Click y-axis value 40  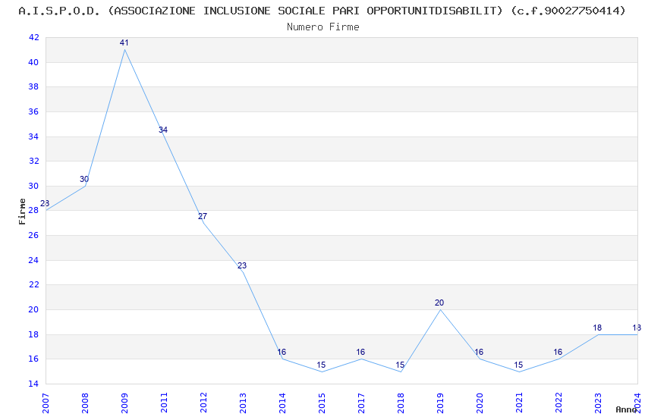click(x=33, y=62)
